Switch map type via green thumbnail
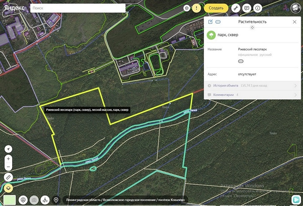Viewport: 303px width, 206px height. click(x=10, y=200)
